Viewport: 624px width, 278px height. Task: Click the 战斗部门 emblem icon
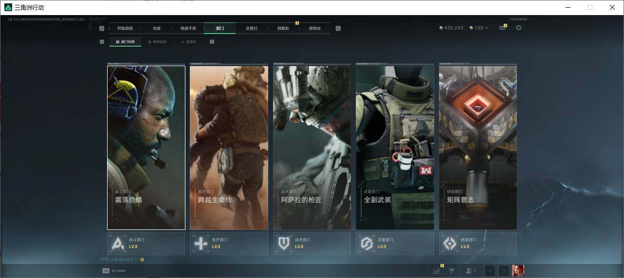118,243
